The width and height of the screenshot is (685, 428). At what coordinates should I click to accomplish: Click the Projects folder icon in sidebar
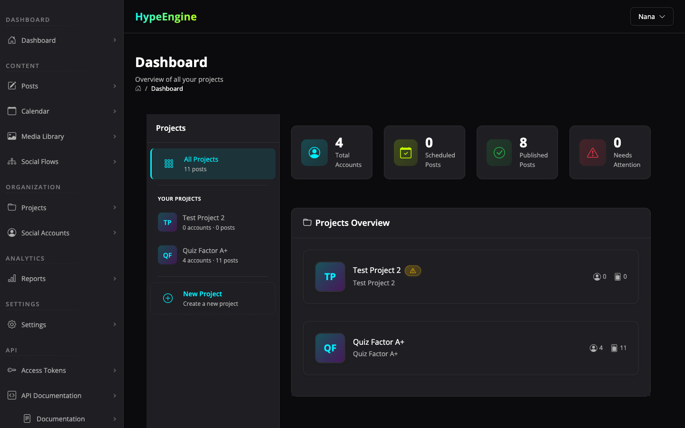(12, 207)
